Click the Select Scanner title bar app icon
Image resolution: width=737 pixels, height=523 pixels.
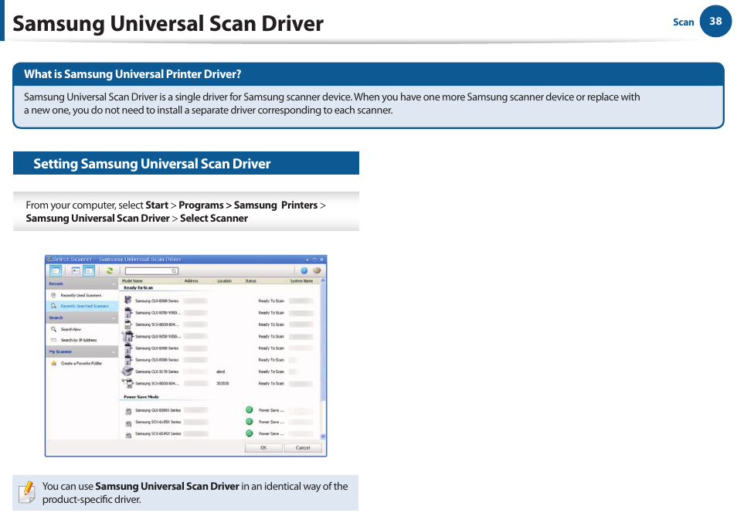click(x=49, y=260)
